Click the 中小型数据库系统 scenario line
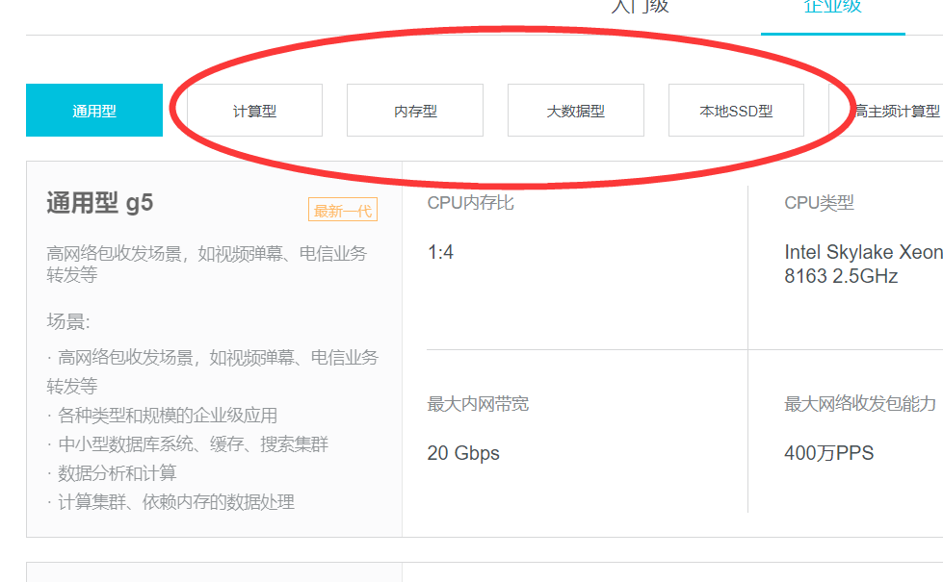The height and width of the screenshot is (582, 943). click(193, 444)
